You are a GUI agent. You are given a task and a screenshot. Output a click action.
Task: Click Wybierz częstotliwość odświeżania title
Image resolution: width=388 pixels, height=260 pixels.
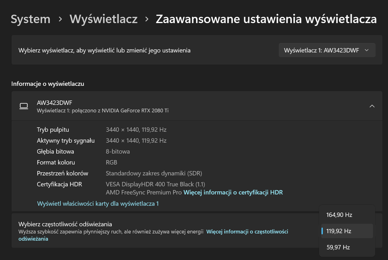(x=65, y=224)
